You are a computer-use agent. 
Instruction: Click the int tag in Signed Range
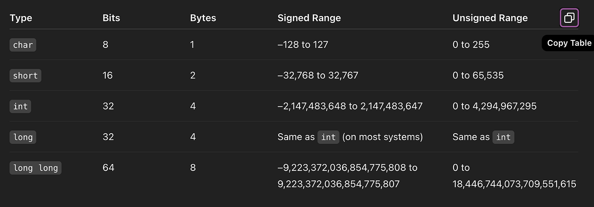328,137
